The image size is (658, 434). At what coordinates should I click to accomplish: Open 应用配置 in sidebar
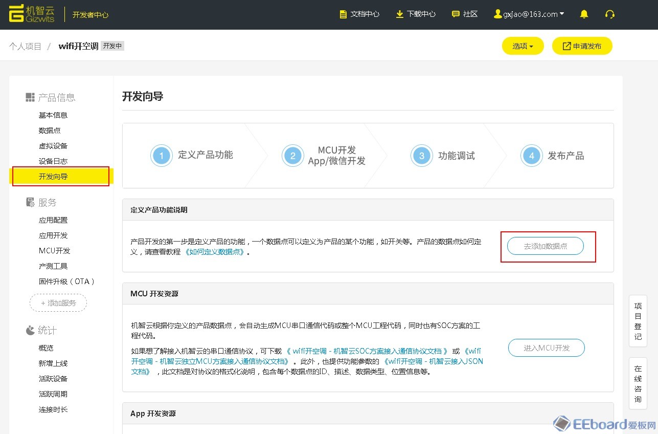53,220
